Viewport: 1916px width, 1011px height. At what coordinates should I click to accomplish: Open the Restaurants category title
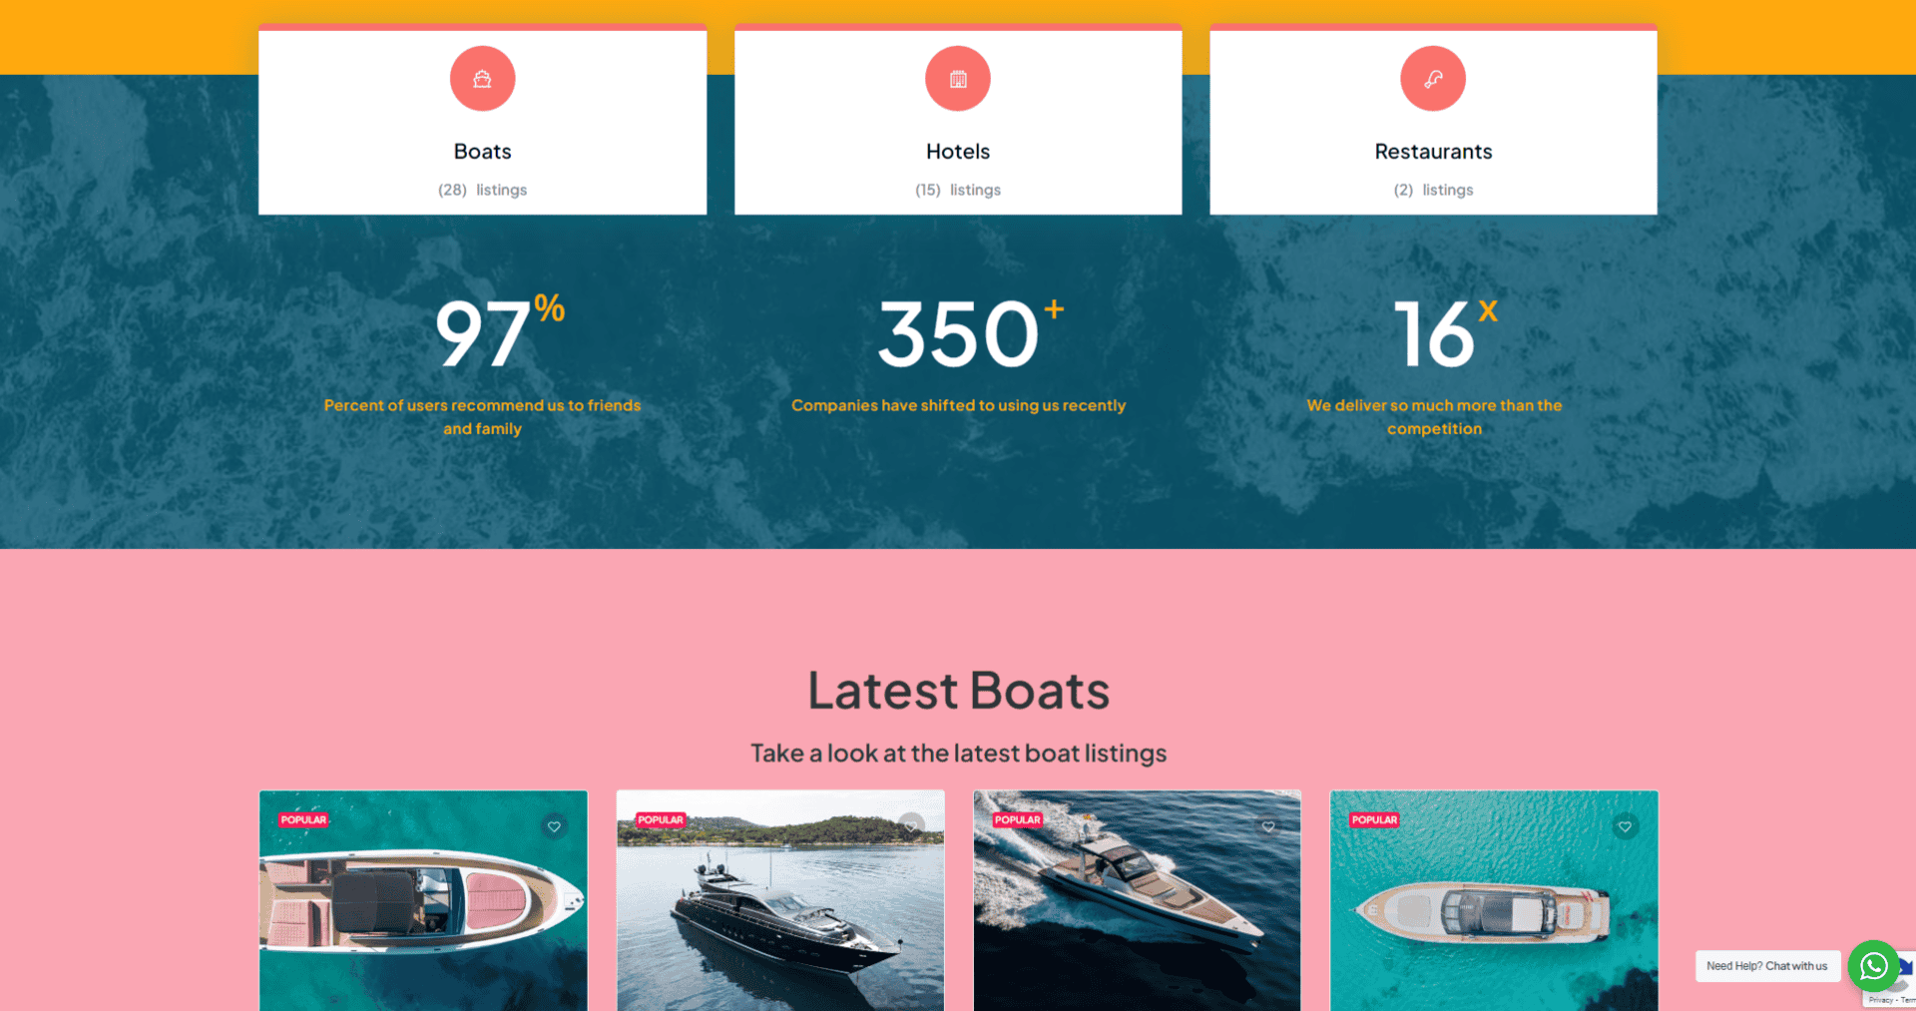tap(1433, 152)
